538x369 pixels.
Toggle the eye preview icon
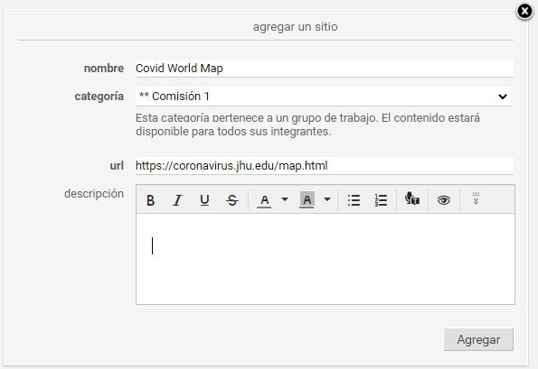(444, 200)
